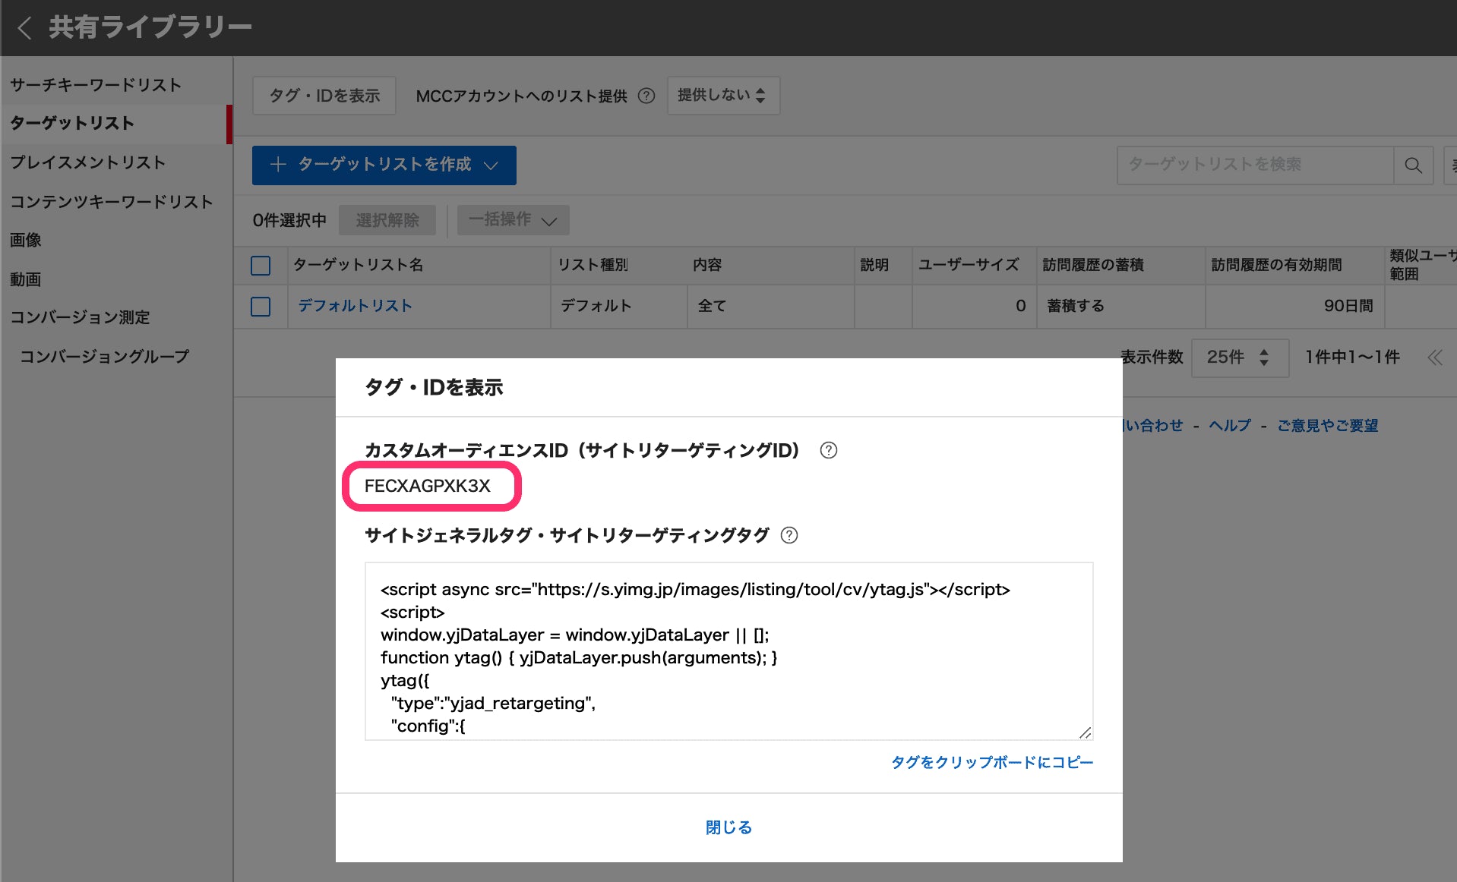The image size is (1457, 882).
Task: Open 画像 in sidebar
Action: click(x=25, y=240)
